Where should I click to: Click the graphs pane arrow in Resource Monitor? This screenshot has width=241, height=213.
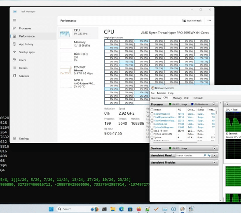point(227,104)
